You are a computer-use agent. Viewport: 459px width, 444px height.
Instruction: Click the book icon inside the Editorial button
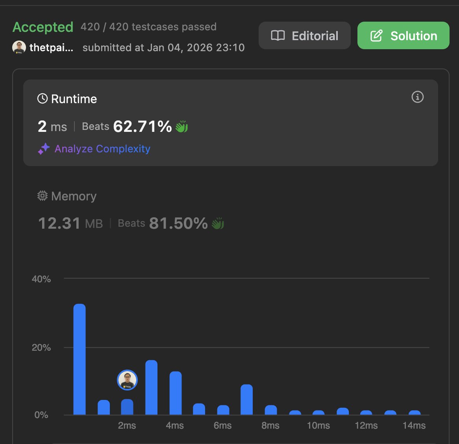point(278,35)
